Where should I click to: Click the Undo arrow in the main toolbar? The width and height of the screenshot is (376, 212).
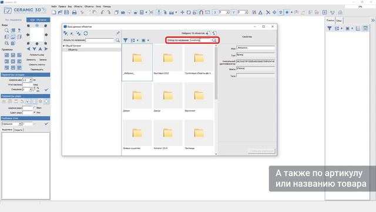click(102, 12)
